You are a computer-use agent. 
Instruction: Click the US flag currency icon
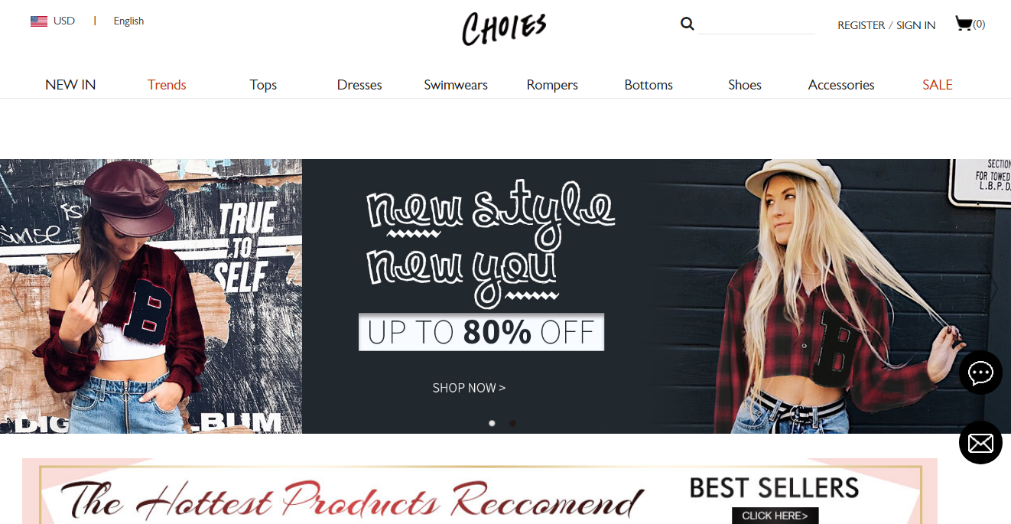[x=39, y=21]
